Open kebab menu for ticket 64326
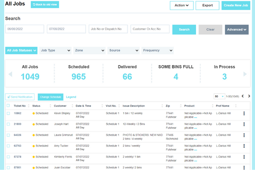Screen dimensions: 255x170 pyautogui.click(x=244, y=135)
